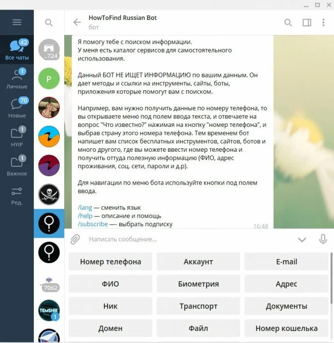
Task: Open the hamburger main menu
Action: click(17, 22)
